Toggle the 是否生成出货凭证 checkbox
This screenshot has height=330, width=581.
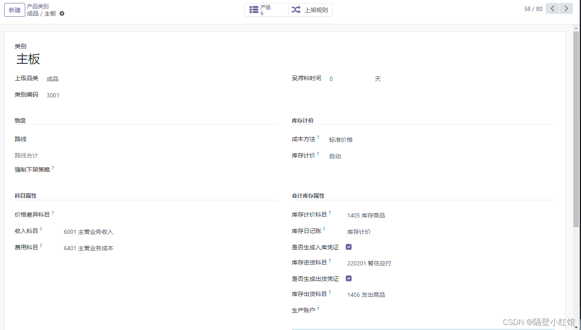(x=349, y=278)
